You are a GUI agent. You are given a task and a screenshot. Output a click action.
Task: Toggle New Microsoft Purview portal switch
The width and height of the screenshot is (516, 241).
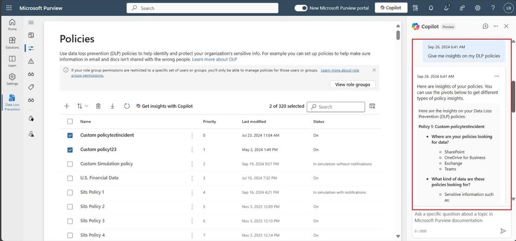click(x=301, y=8)
